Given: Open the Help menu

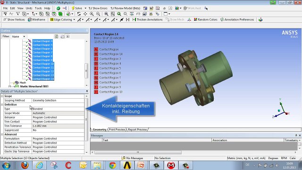Looking at the screenshot, I should click(x=47, y=8).
